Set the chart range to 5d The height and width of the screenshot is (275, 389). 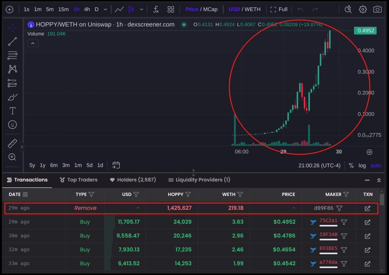pos(90,165)
